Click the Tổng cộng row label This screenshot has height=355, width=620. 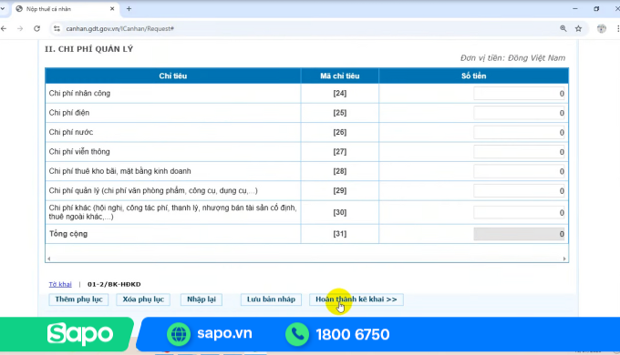tap(68, 234)
